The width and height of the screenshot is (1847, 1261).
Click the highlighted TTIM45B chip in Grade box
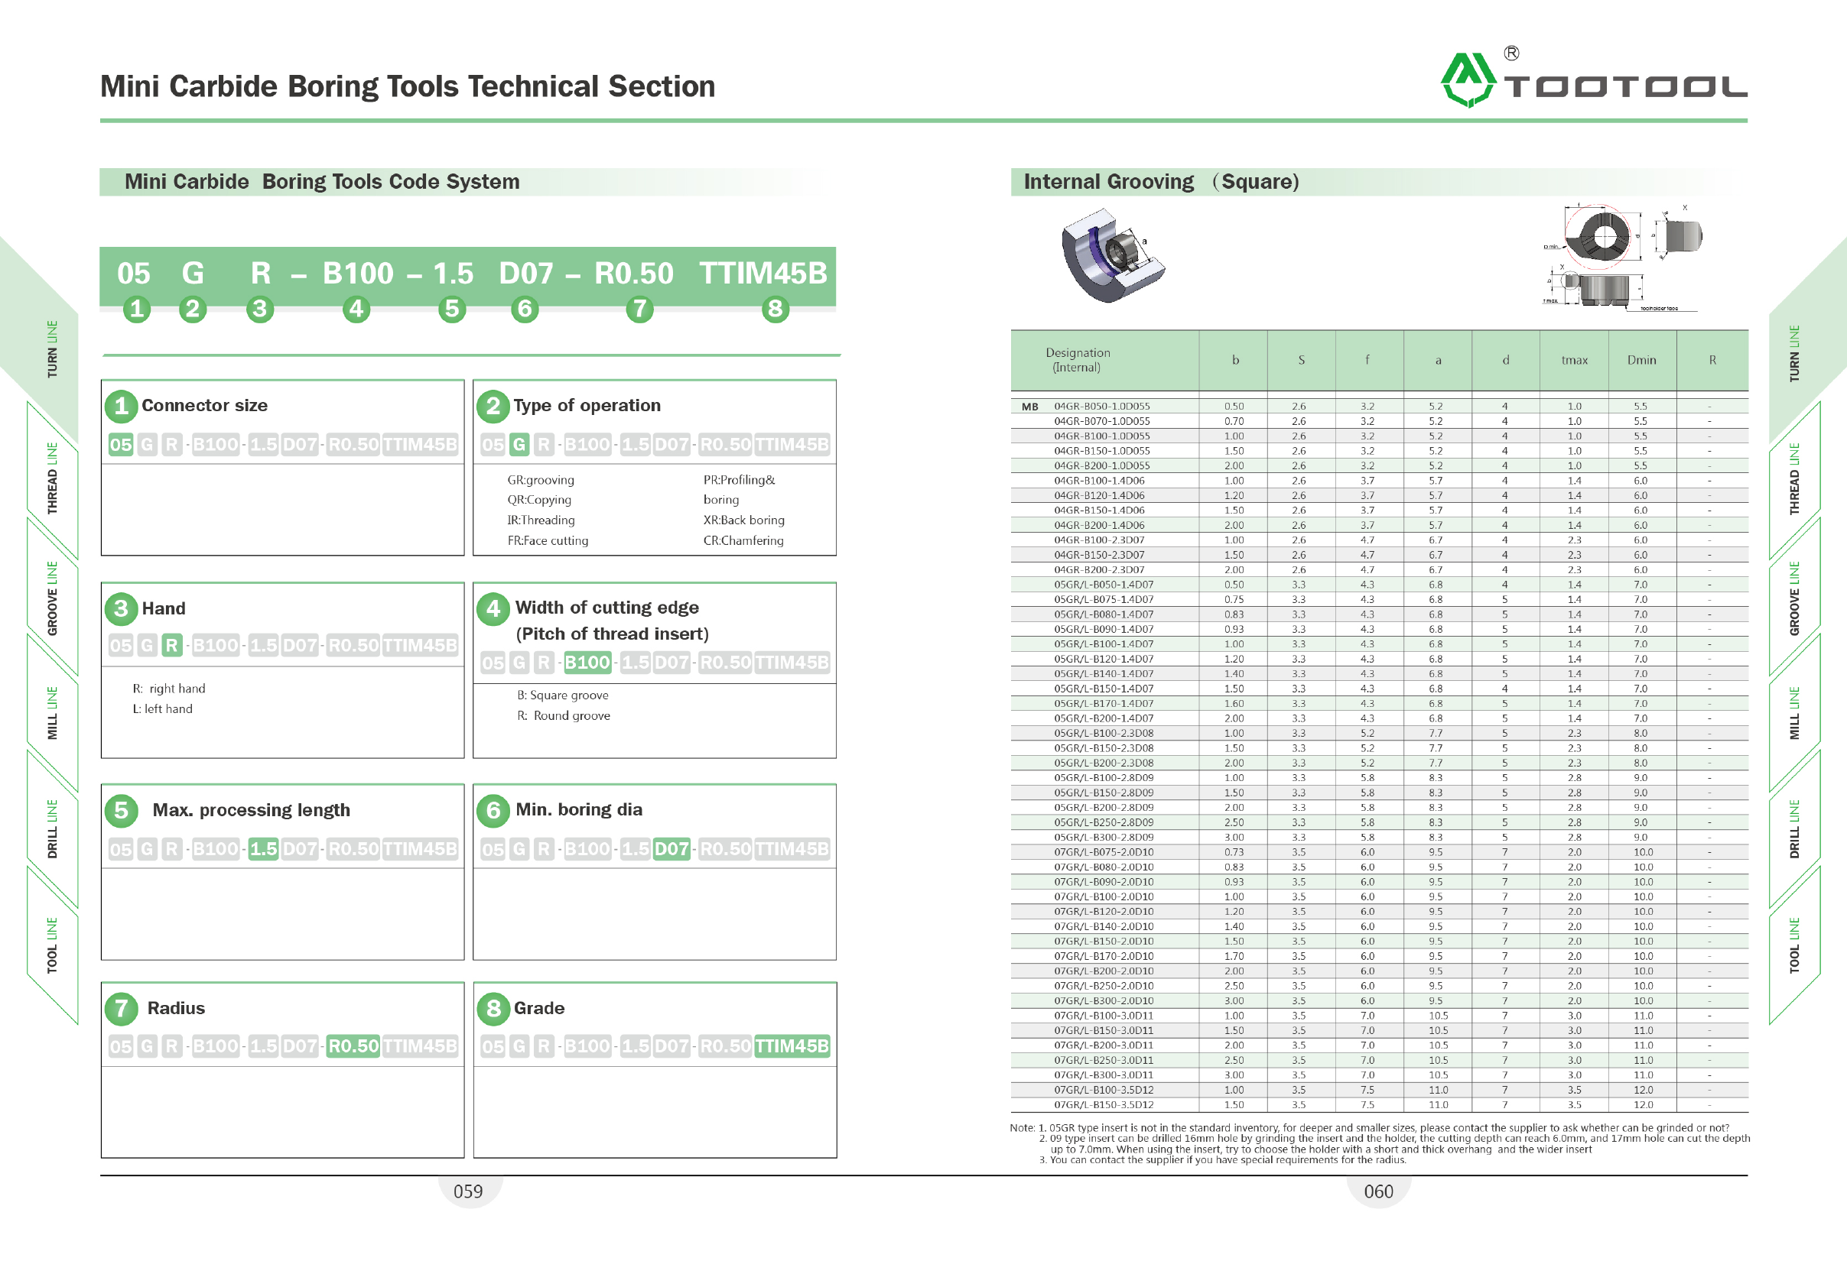[792, 1045]
